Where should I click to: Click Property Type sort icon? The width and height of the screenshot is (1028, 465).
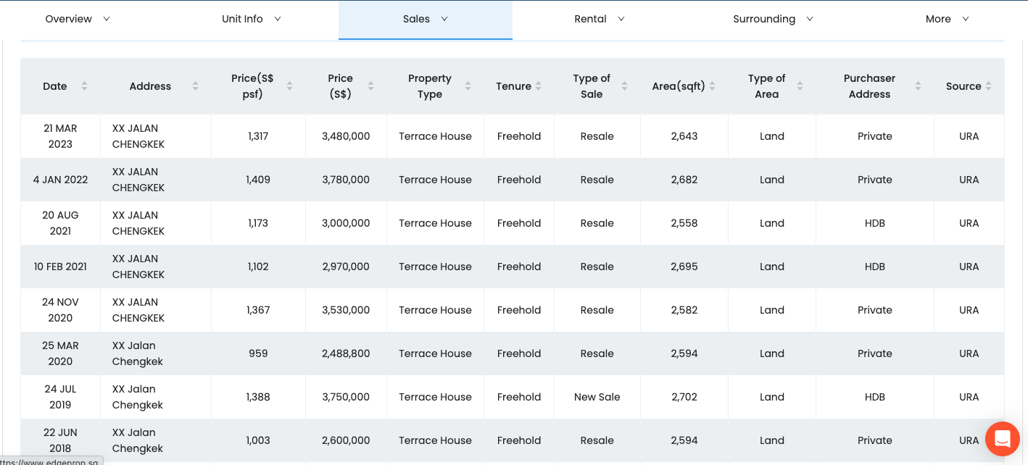468,86
